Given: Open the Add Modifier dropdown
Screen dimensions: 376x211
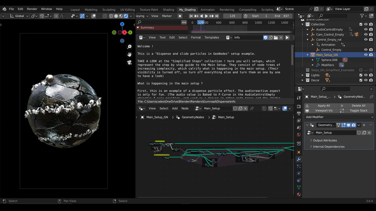Looking at the screenshot, I should pyautogui.click(x=339, y=117).
